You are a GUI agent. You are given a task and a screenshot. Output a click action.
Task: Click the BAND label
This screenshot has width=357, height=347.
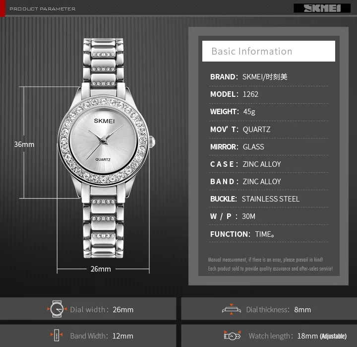[224, 182]
